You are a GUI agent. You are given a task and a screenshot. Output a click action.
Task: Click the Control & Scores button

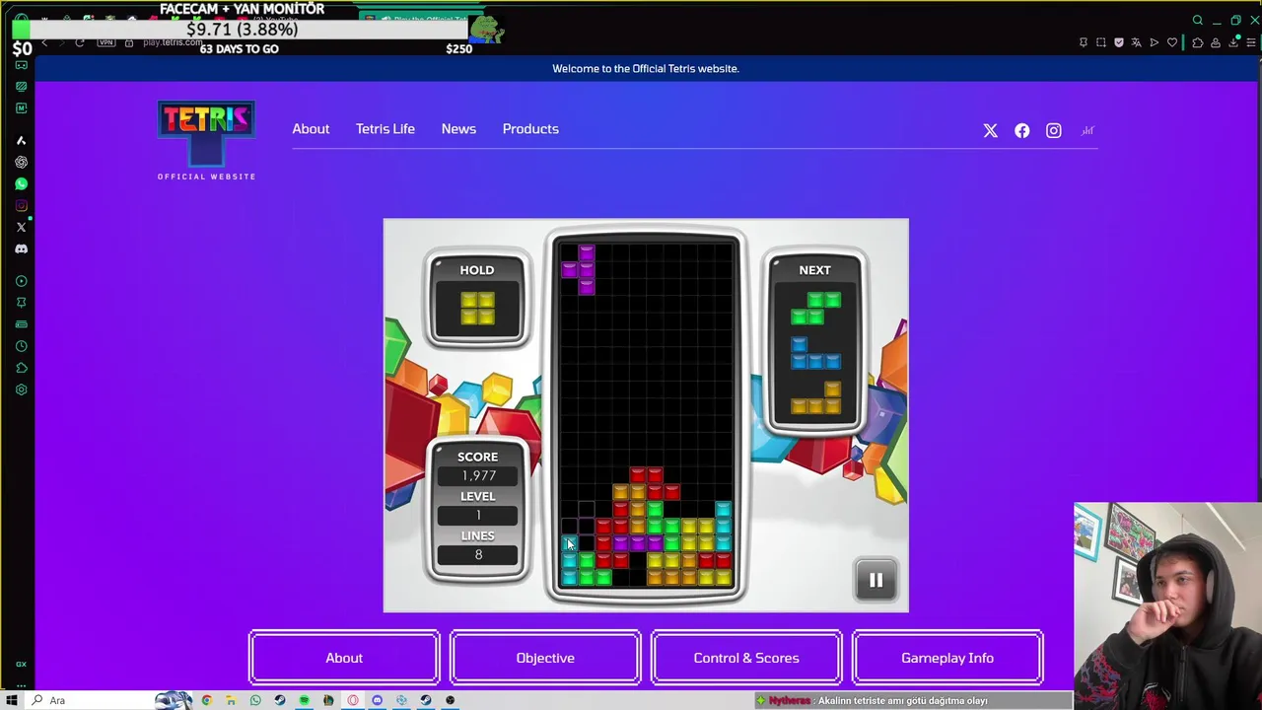[746, 658]
